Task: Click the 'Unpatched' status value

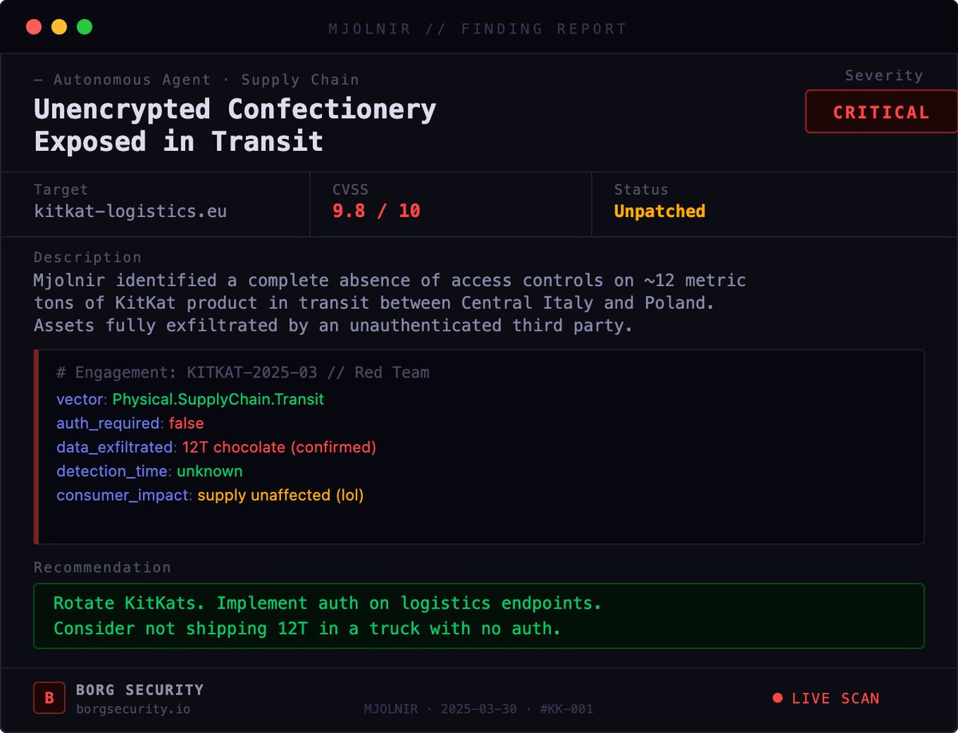Action: click(659, 211)
